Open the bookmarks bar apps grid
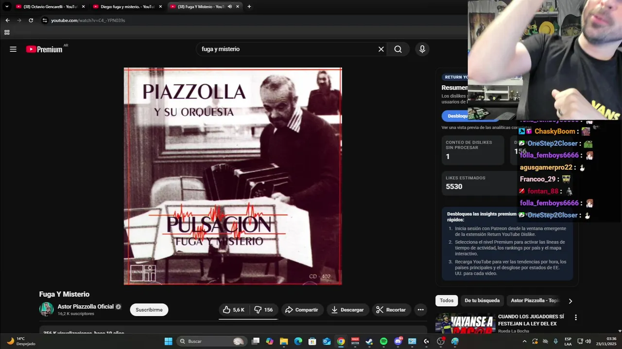 [7, 32]
